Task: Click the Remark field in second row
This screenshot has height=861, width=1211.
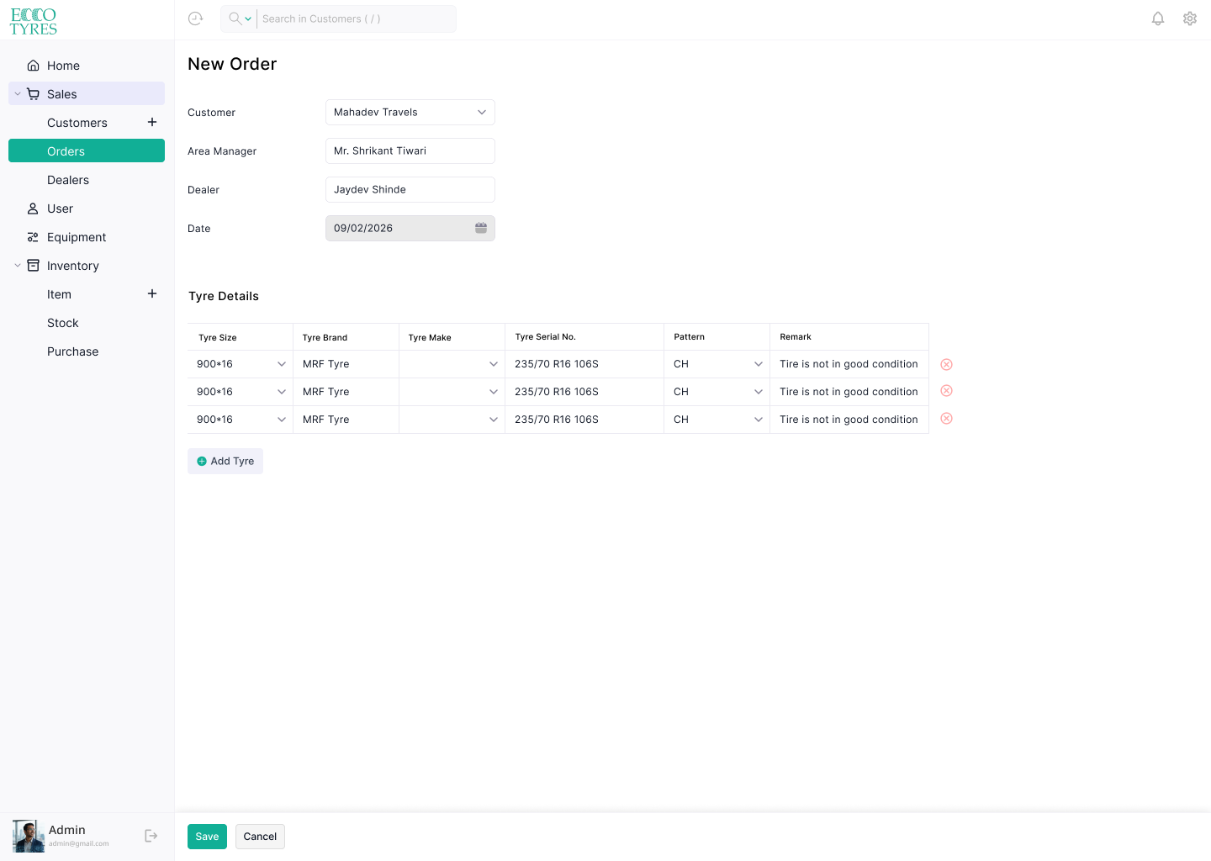Action: click(x=849, y=392)
